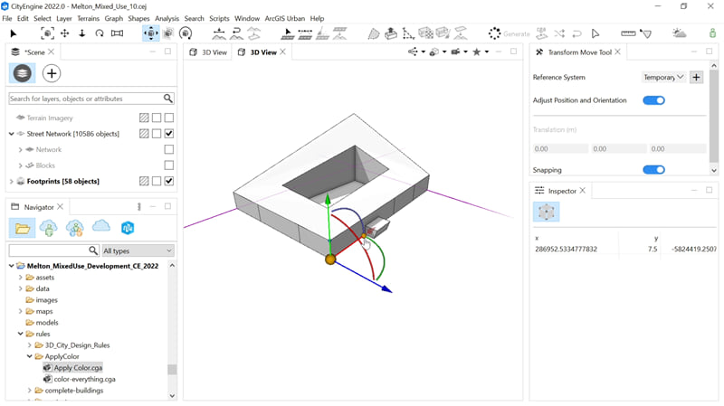Open local Workspace folder view in Navigator

pyautogui.click(x=22, y=228)
